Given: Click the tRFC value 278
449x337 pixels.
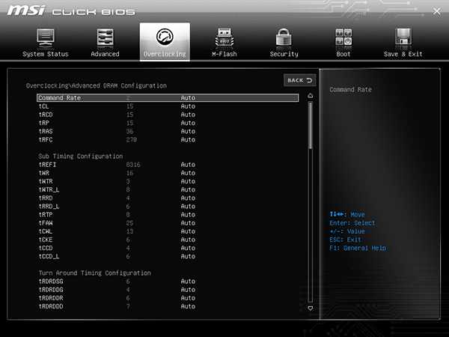Looking at the screenshot, I should tap(132, 139).
